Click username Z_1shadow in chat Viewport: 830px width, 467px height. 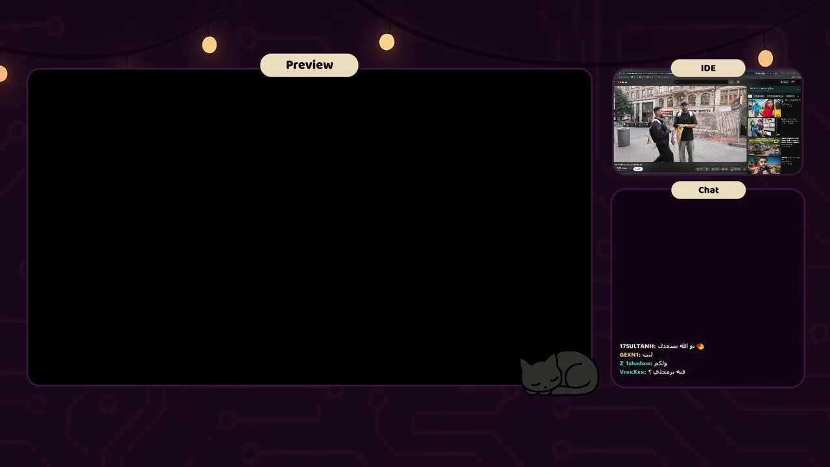click(x=635, y=363)
